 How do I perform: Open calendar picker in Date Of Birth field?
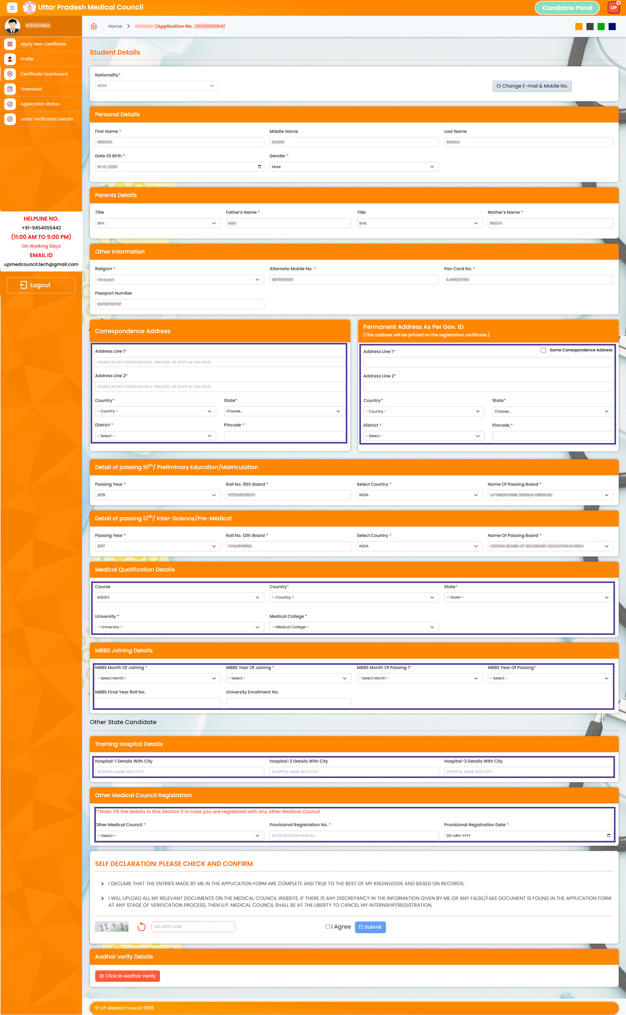[259, 167]
